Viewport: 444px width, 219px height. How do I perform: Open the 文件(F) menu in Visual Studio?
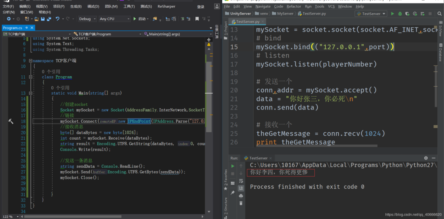point(8,7)
